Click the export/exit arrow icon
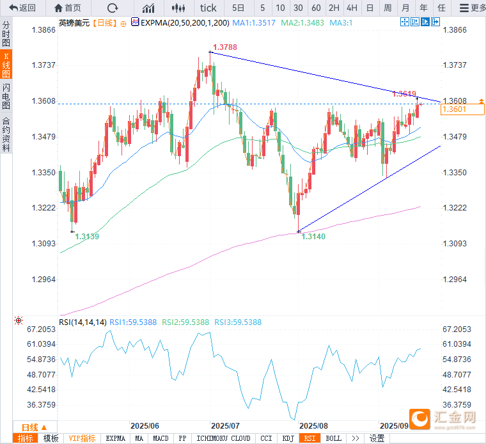 click(435, 22)
